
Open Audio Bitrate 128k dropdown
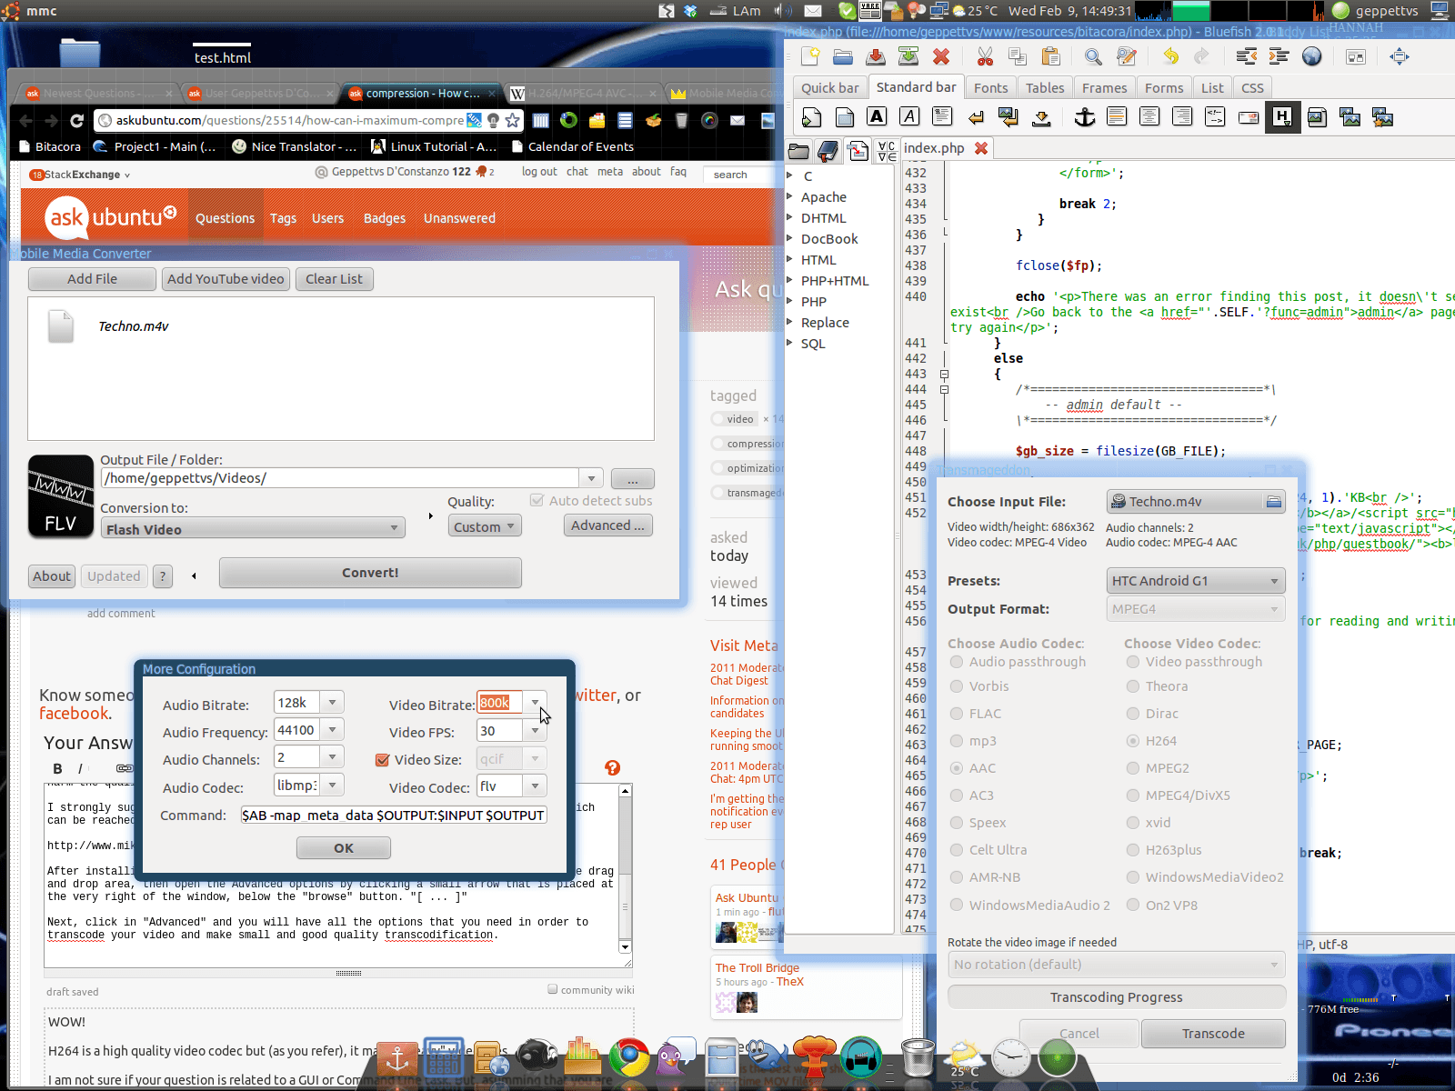click(x=332, y=703)
